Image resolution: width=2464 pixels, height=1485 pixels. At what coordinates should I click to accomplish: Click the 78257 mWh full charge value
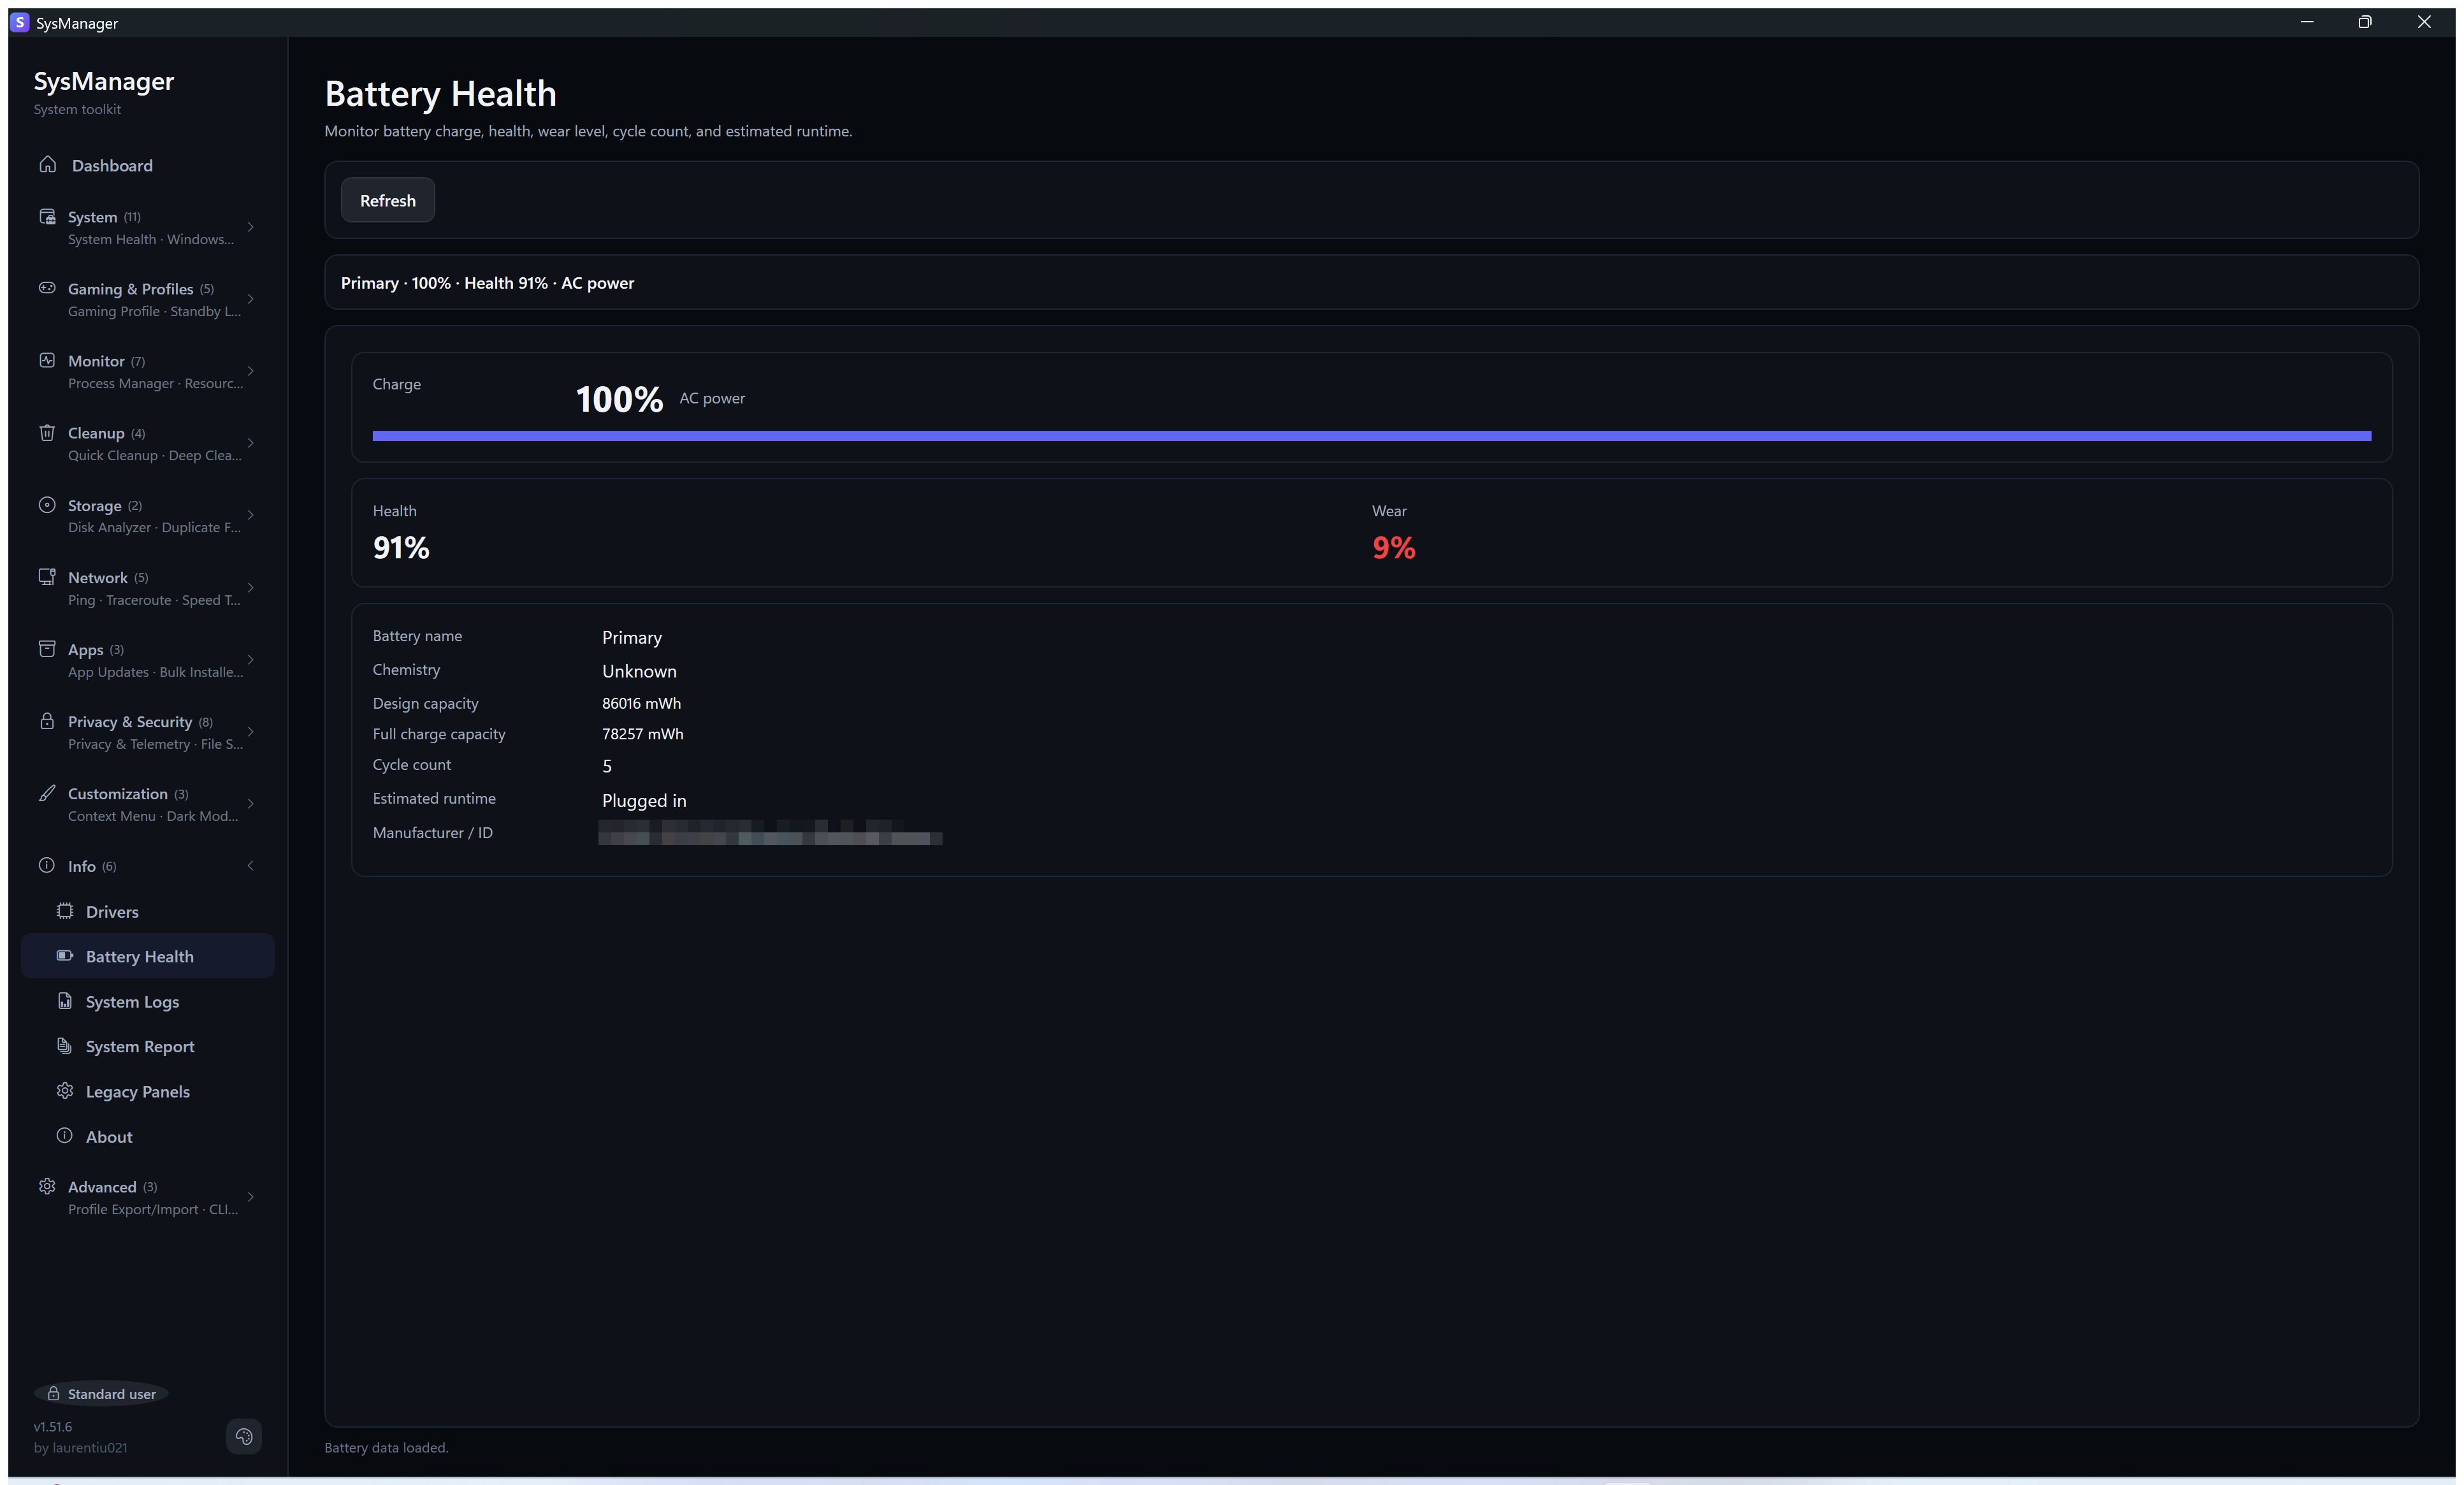click(643, 734)
